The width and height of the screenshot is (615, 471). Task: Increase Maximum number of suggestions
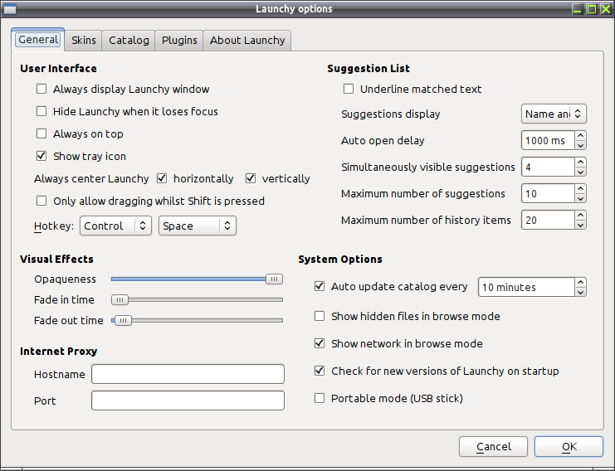580,189
